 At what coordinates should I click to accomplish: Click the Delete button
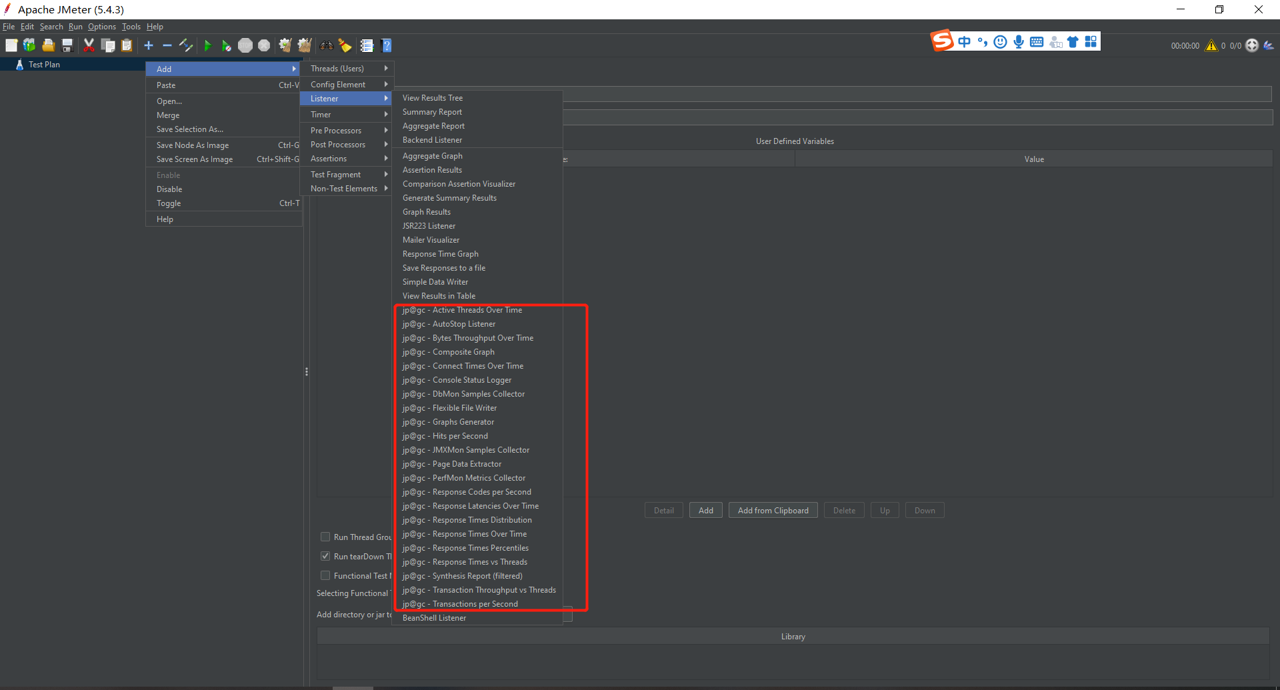pyautogui.click(x=844, y=511)
